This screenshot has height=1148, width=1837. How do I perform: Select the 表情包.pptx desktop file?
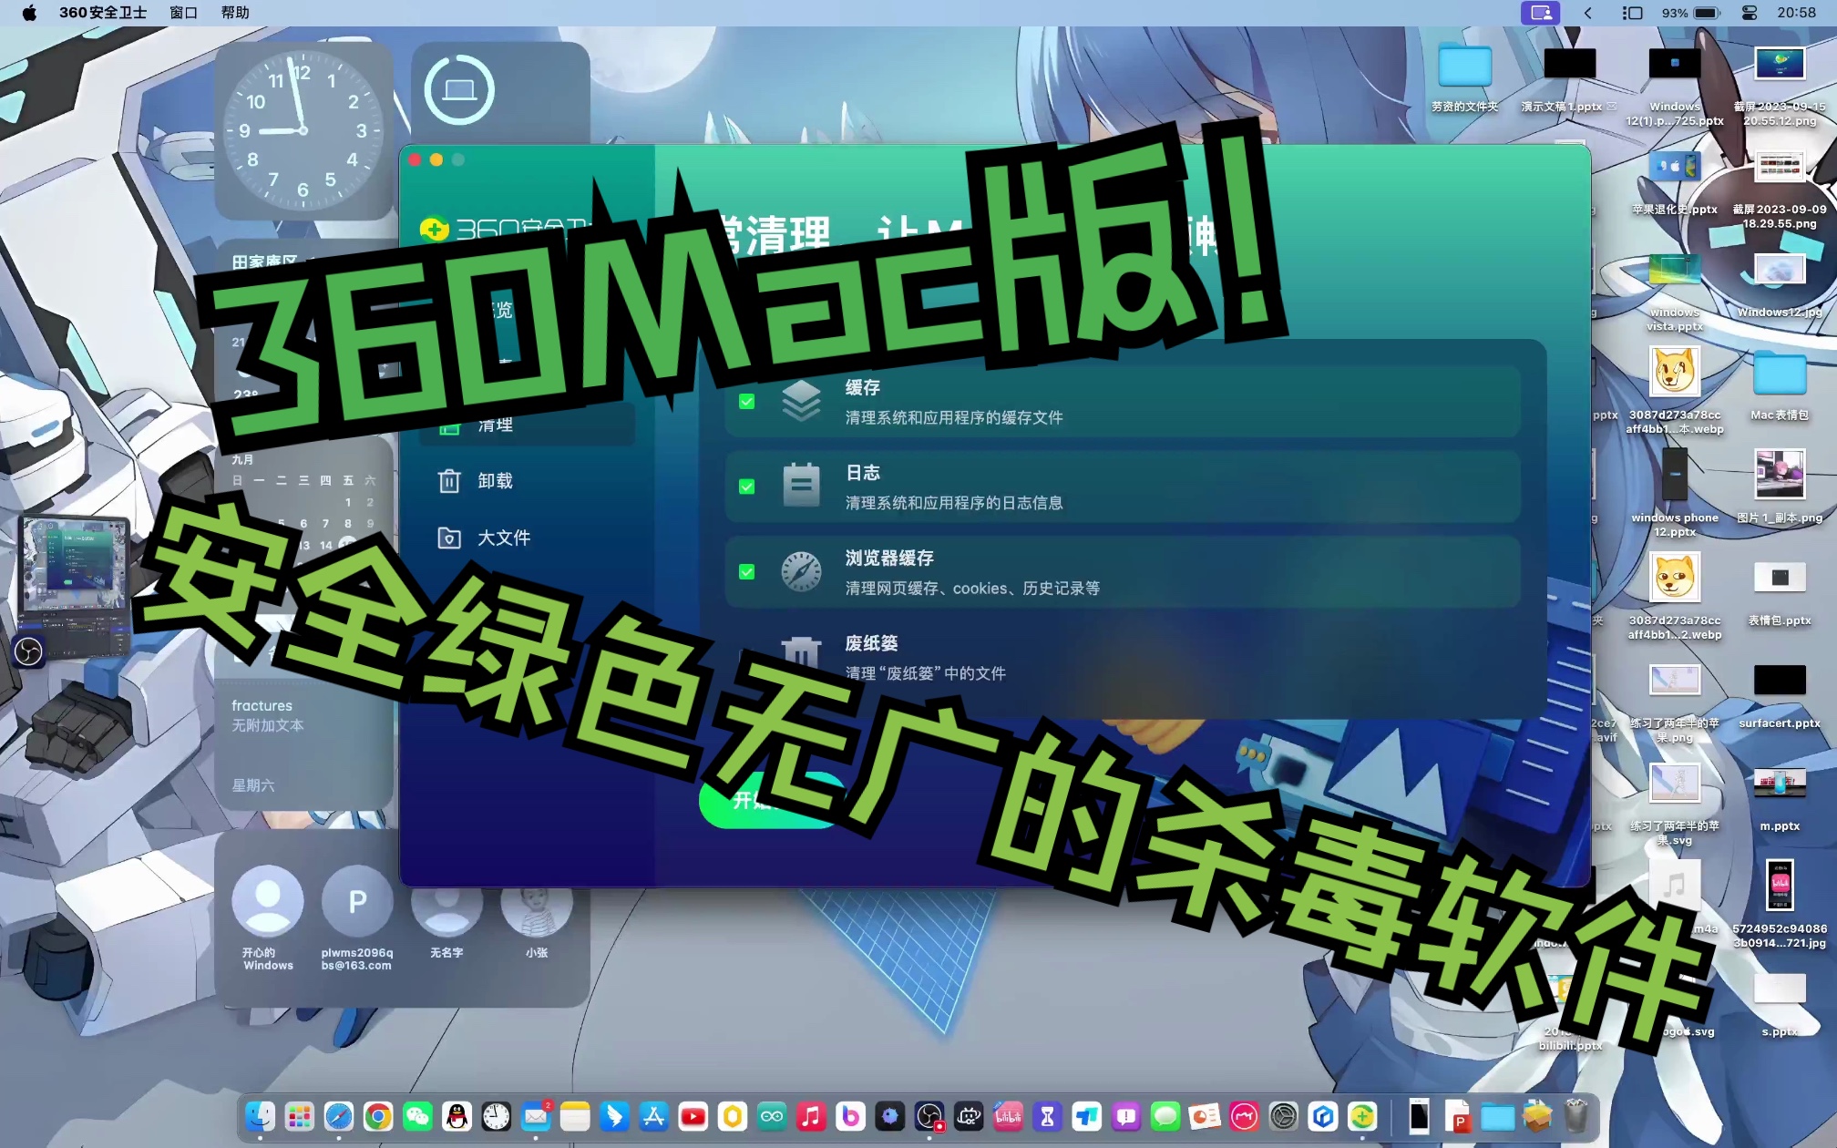click(1779, 592)
